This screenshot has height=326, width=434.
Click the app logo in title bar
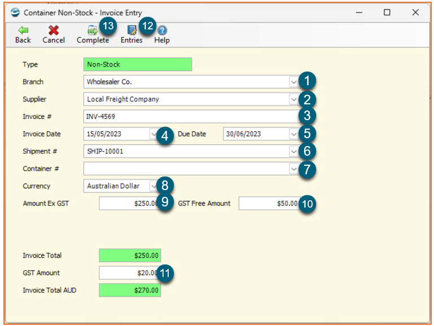pos(15,12)
